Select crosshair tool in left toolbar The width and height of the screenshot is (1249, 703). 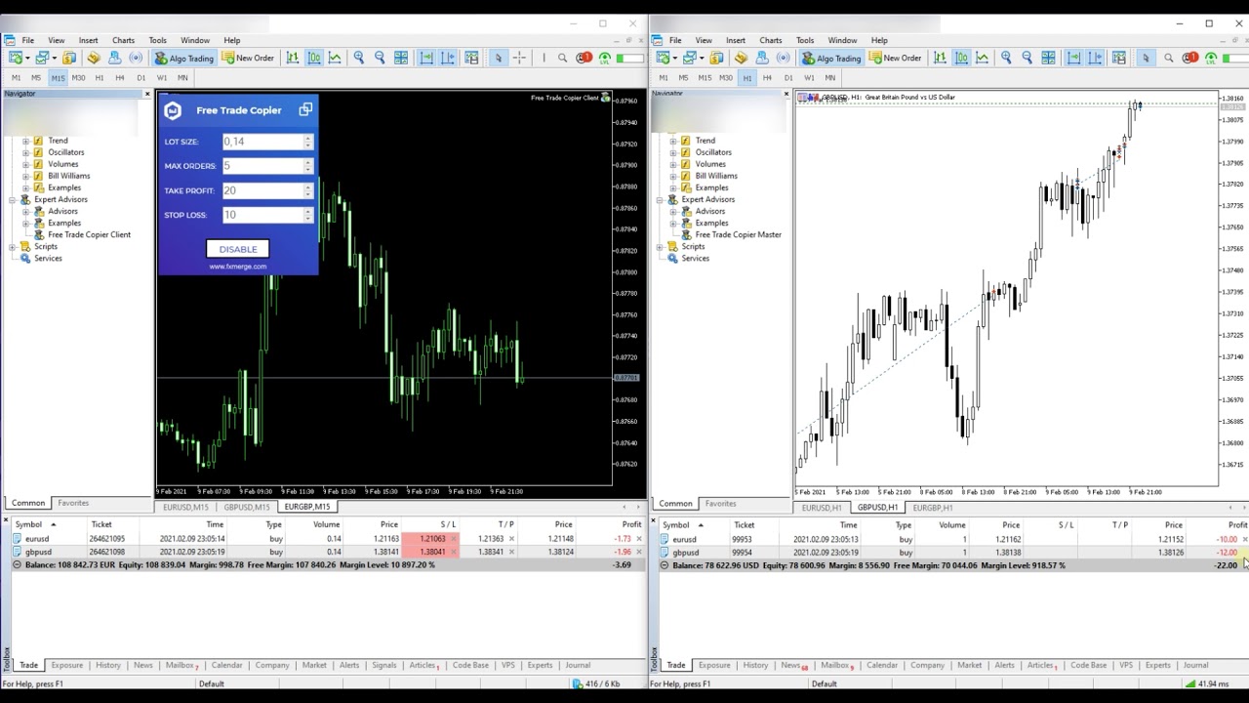[x=519, y=58]
